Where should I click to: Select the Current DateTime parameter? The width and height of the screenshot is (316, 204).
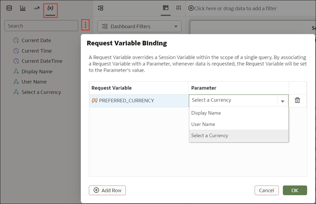42,61
